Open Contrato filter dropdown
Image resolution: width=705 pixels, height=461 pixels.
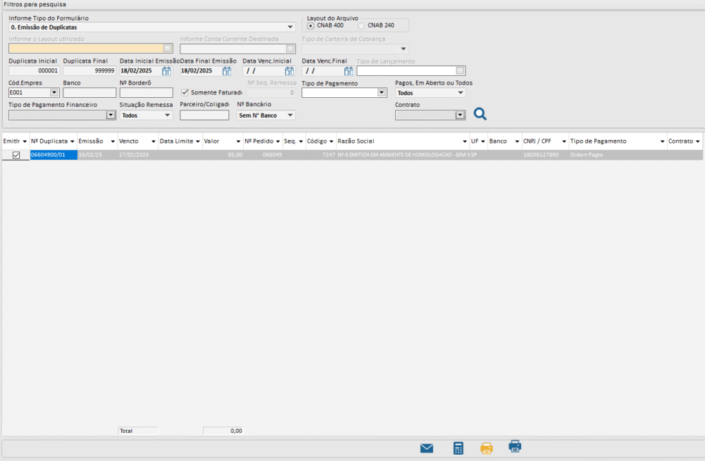coord(460,115)
